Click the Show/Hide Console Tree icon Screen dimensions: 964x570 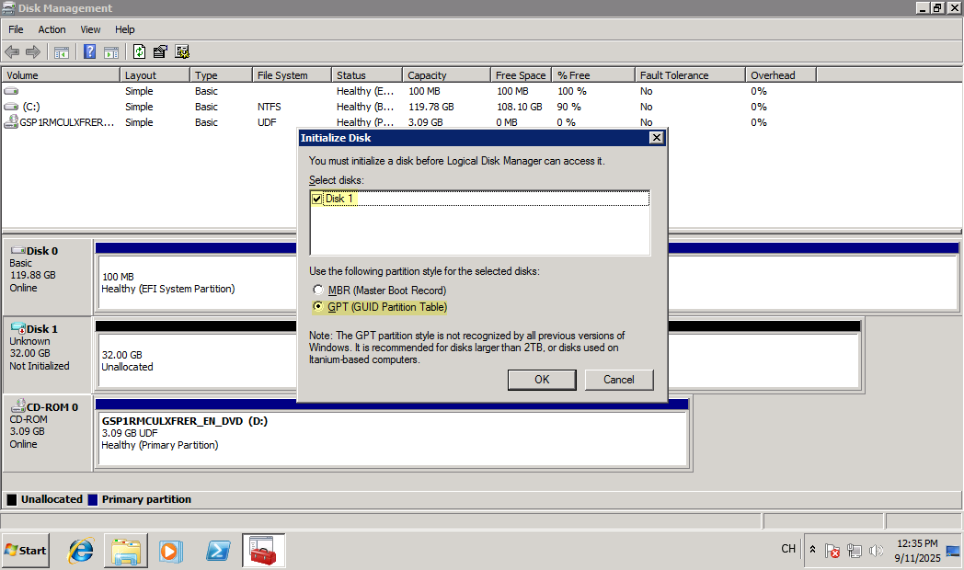62,52
